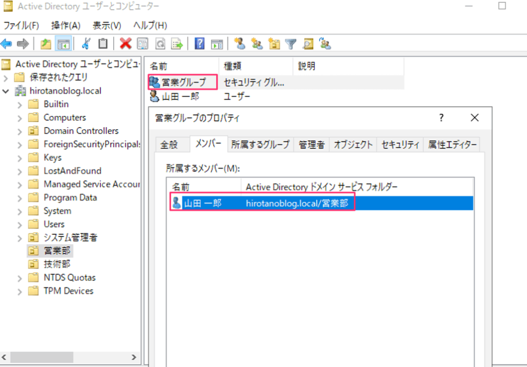Sort by 説明 column header
Image resolution: width=527 pixels, height=367 pixels.
pyautogui.click(x=348, y=66)
